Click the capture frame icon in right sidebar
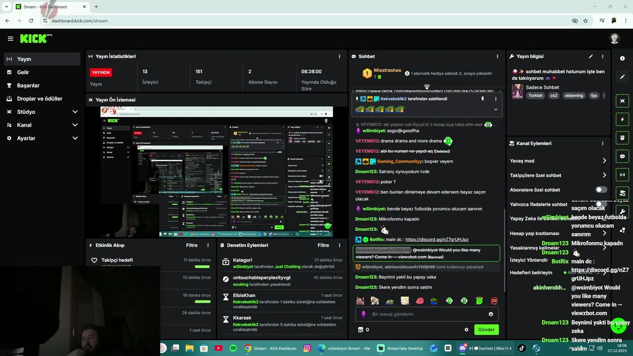Viewport: 633px width, 356px height. 622,101
